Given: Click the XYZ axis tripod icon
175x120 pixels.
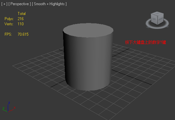Looking at the screenshot, I should click(x=9, y=107).
